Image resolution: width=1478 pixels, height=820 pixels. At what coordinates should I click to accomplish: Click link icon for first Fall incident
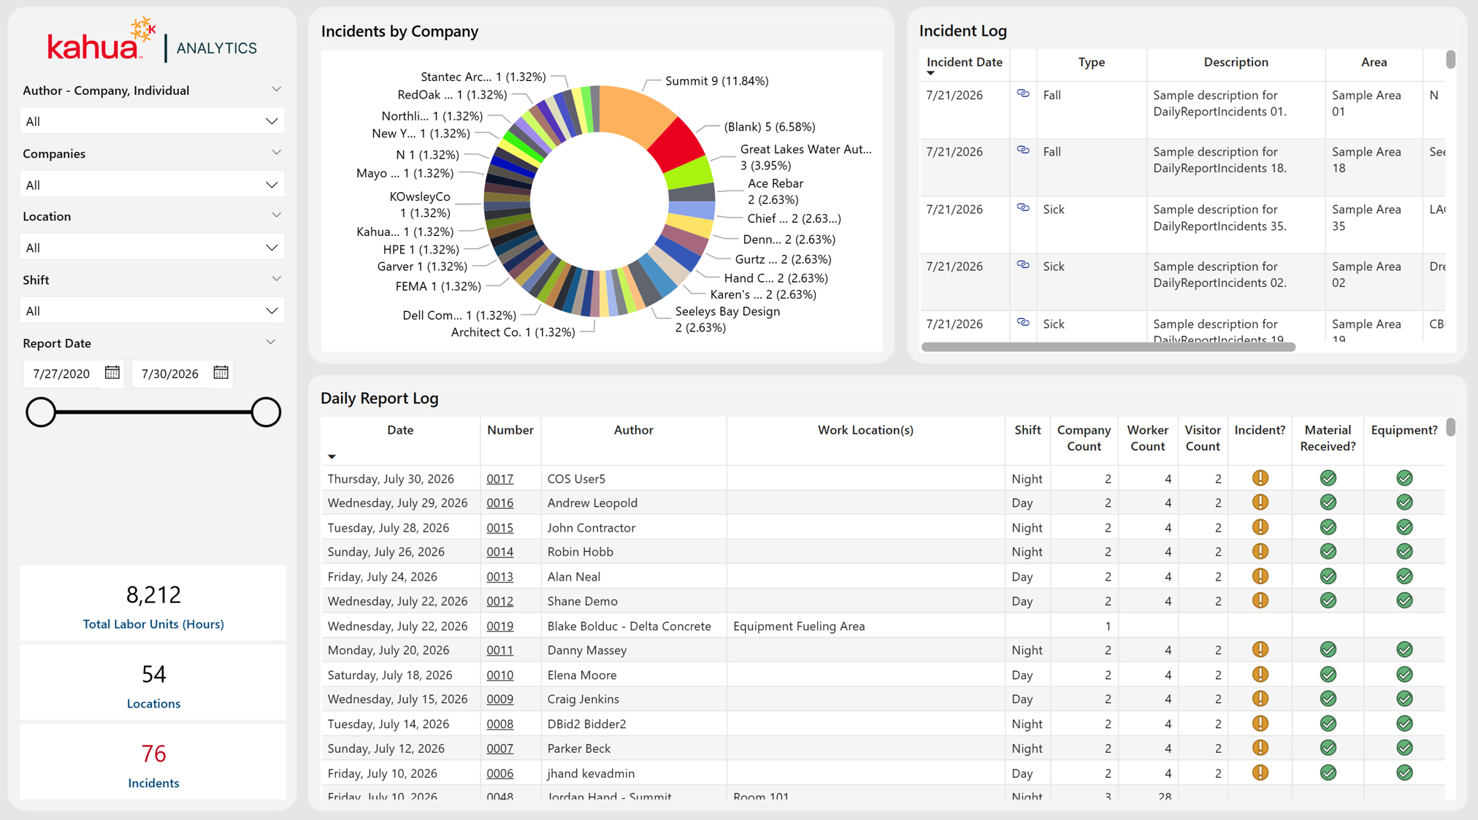pyautogui.click(x=1023, y=93)
